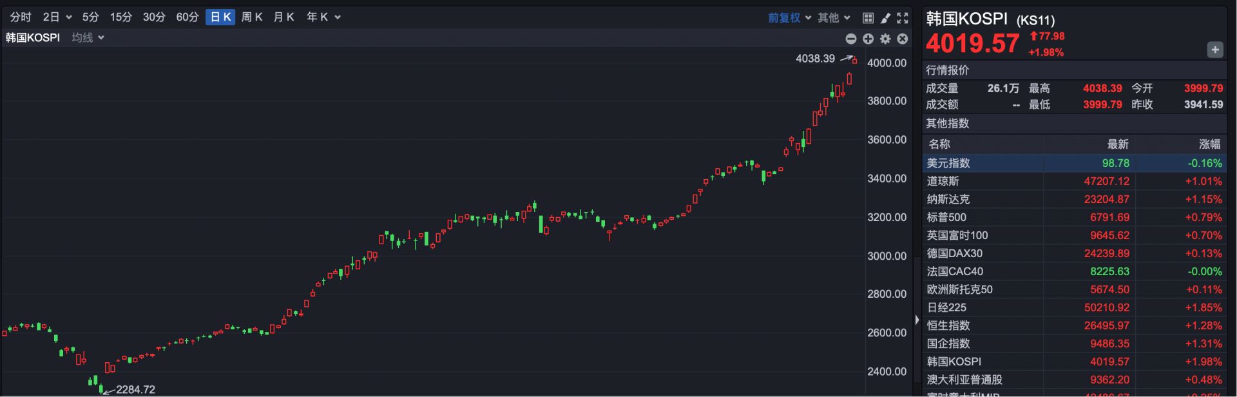Close the chart panel with X icon

[903, 39]
